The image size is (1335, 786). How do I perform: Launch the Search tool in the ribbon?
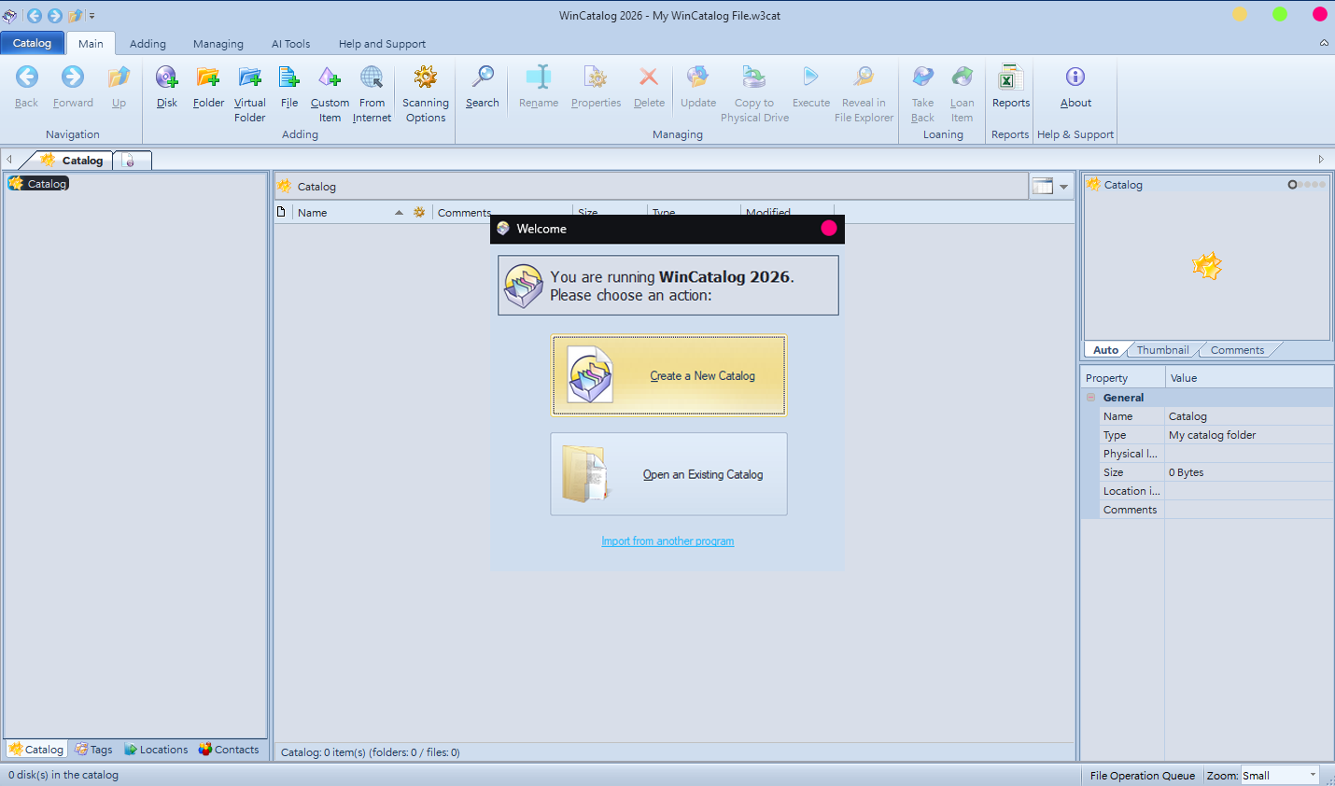tap(483, 87)
